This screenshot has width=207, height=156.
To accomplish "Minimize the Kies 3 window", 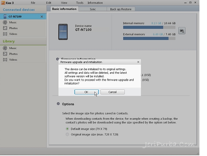I will [x=185, y=3].
